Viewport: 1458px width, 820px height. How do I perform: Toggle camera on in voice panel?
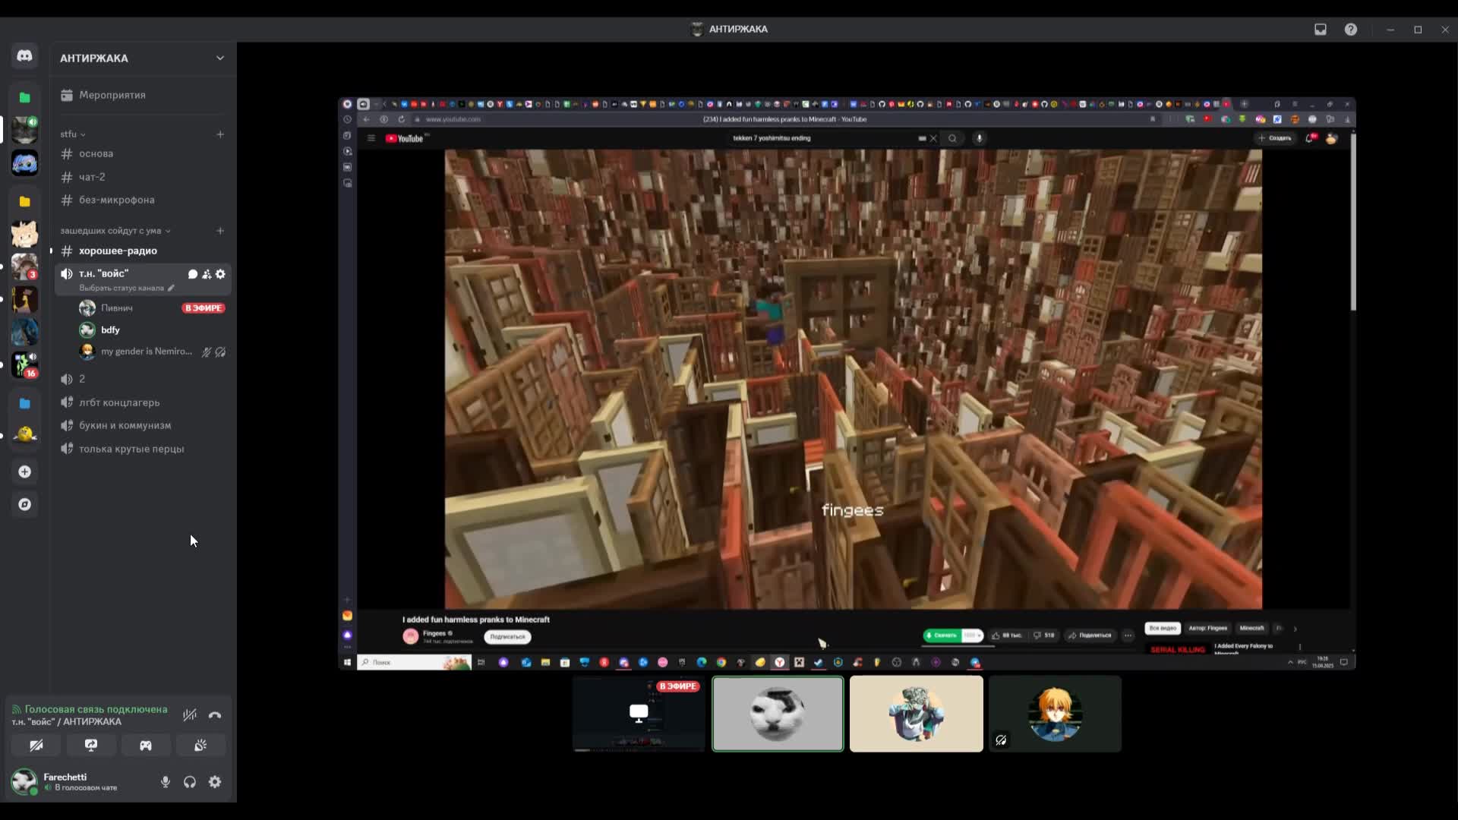[x=36, y=746]
